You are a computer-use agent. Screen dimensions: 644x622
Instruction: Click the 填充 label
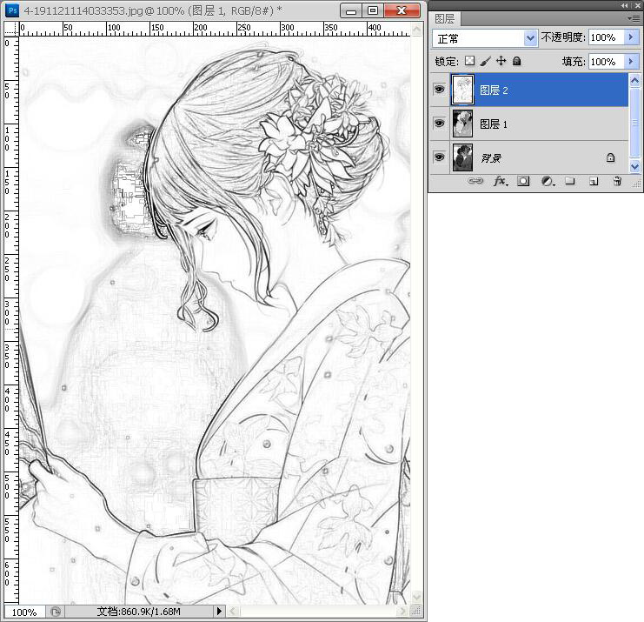[x=574, y=62]
